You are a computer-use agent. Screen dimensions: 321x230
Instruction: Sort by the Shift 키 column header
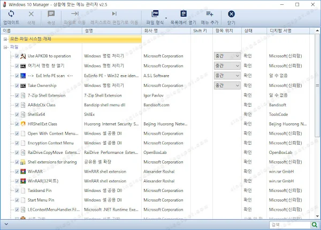pos(202,31)
